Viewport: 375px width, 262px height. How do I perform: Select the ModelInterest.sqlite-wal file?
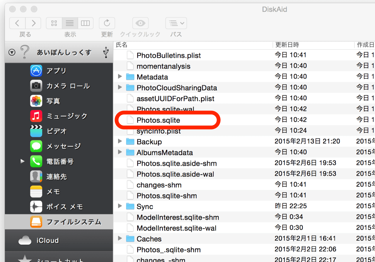(x=244, y=228)
